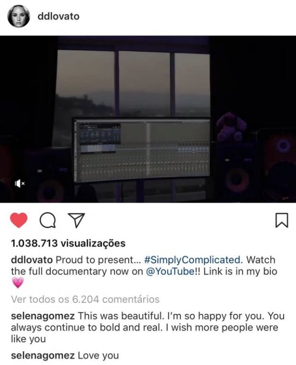
Task: Tap the window view in the video
Action: click(133, 84)
